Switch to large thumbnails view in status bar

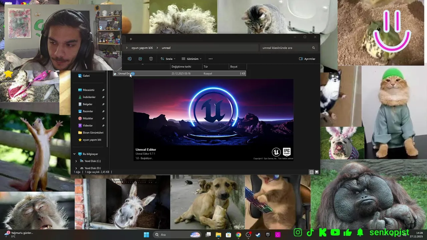pos(317,172)
